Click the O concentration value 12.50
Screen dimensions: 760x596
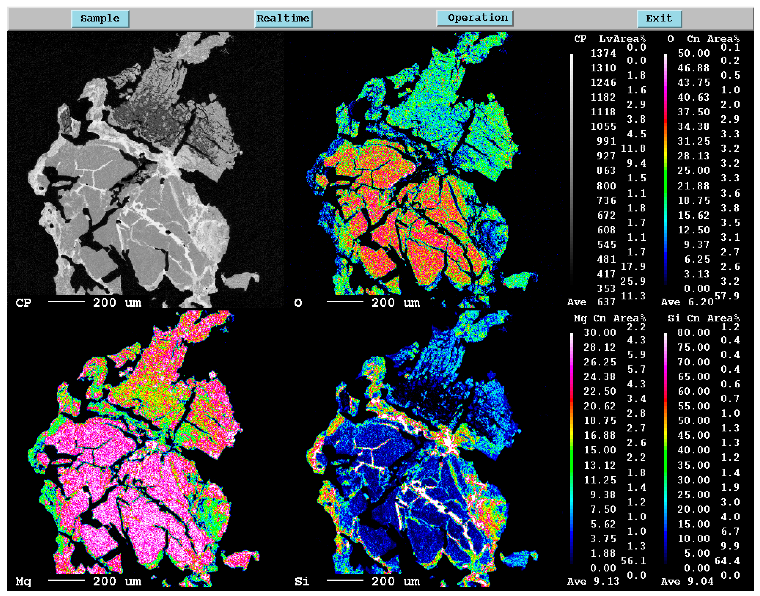[694, 230]
